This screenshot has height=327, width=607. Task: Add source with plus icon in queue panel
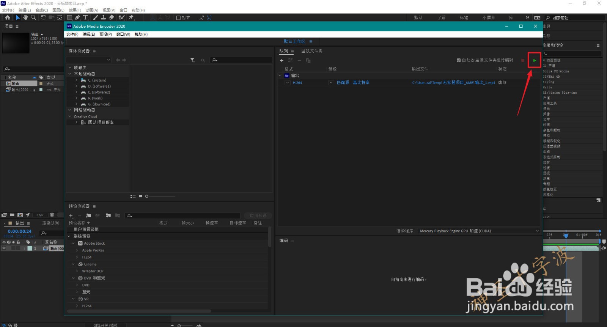(281, 61)
